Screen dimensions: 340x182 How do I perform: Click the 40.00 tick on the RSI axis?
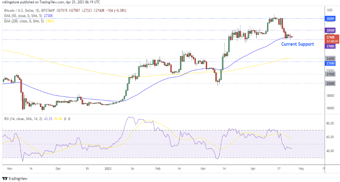[x=330, y=151]
